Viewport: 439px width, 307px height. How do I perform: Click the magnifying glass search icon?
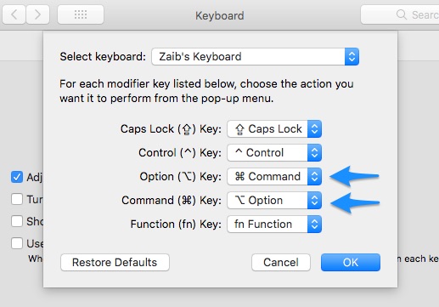coord(401,14)
